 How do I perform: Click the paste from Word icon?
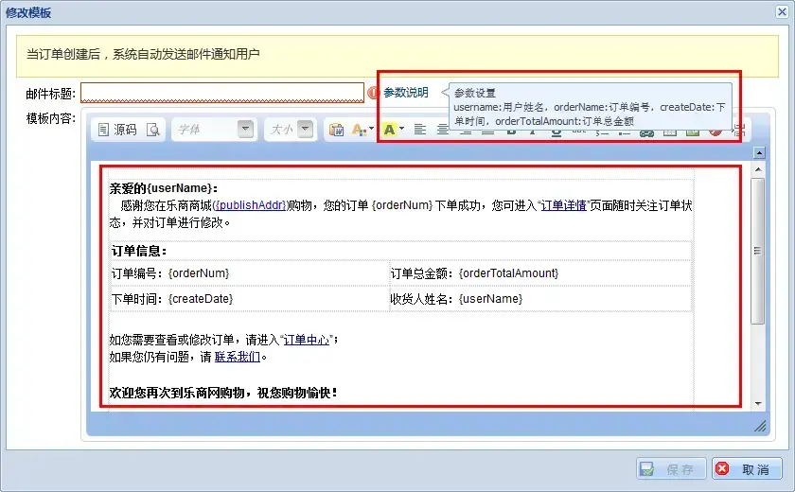(336, 130)
